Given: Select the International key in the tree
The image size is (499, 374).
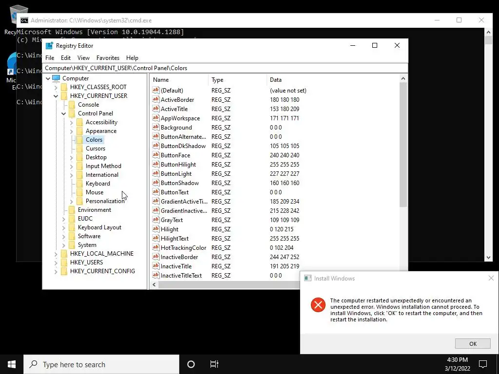Looking at the screenshot, I should pyautogui.click(x=102, y=175).
